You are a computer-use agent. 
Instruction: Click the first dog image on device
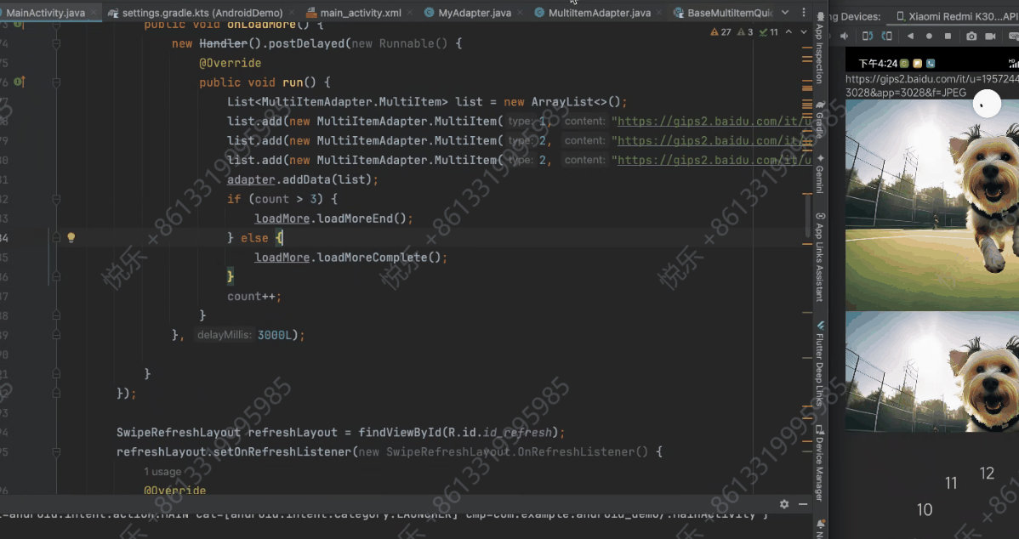(932, 205)
